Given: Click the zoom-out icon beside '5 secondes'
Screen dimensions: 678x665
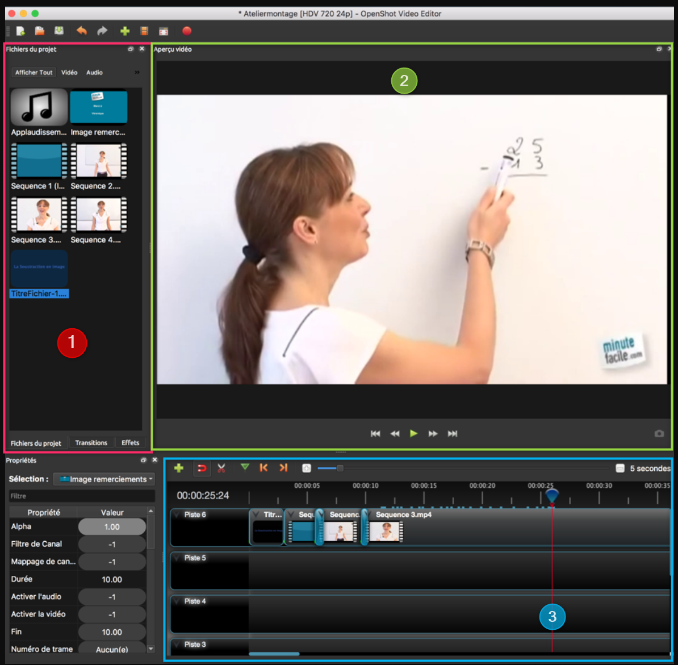Looking at the screenshot, I should (620, 469).
